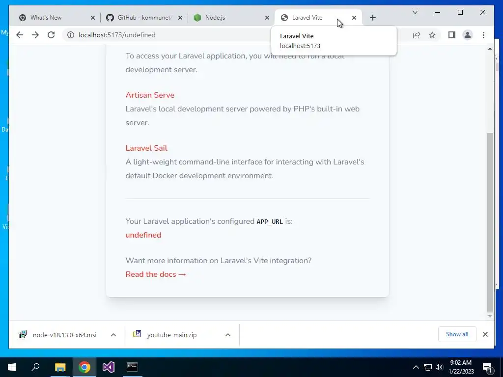Open the side panel

pos(452,35)
